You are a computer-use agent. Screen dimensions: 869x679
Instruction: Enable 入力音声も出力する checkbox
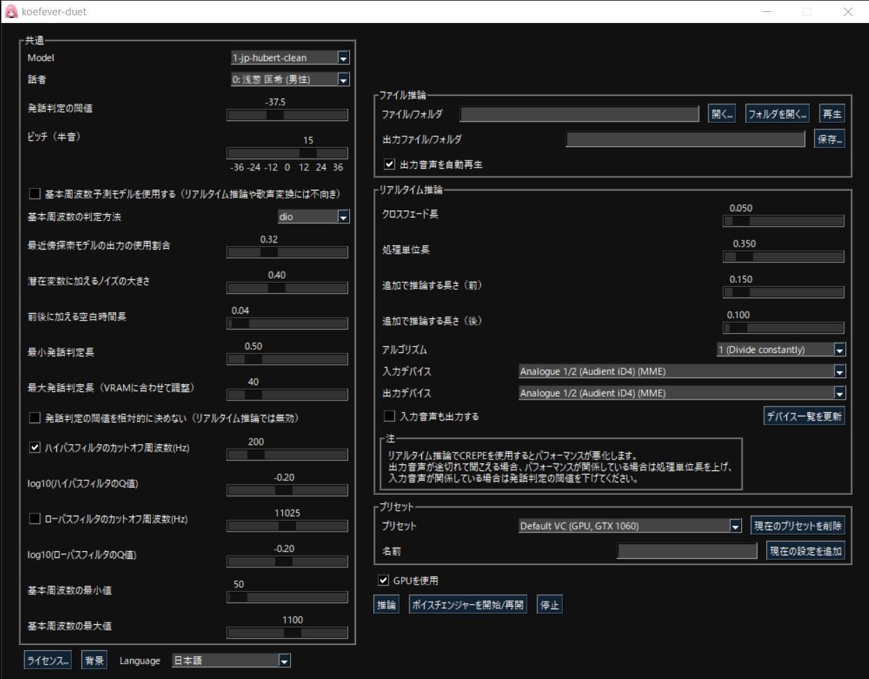click(389, 416)
